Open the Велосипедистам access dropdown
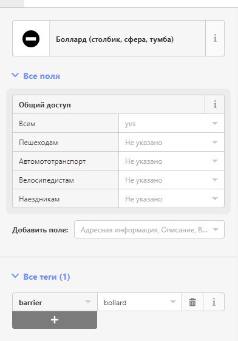 coord(171,180)
